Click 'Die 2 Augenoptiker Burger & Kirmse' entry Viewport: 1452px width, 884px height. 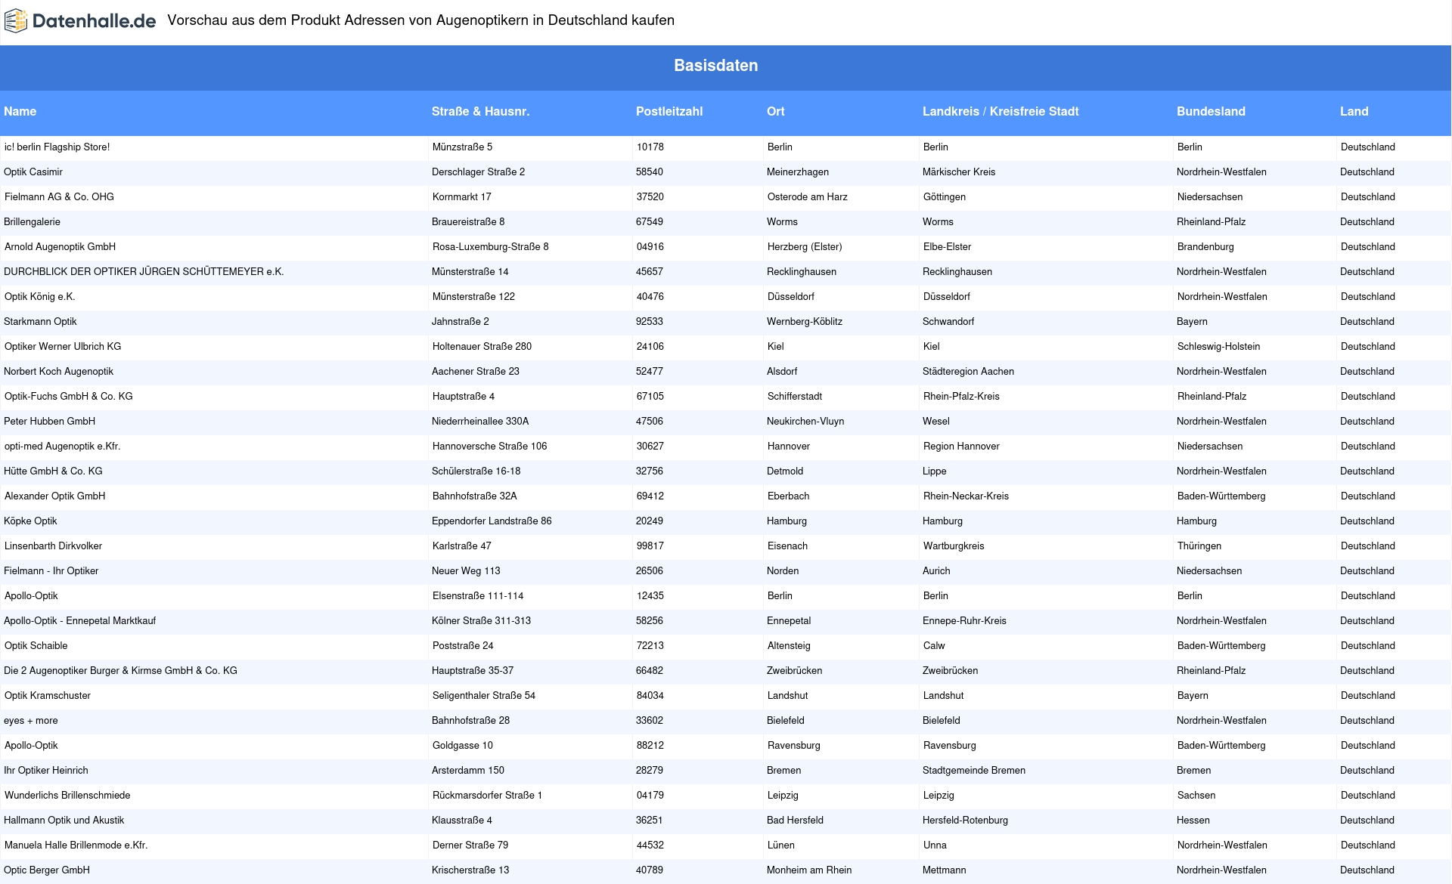(x=120, y=671)
